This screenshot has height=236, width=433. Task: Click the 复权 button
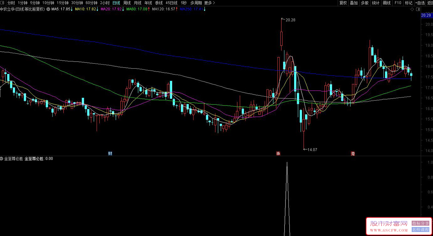click(x=343, y=3)
